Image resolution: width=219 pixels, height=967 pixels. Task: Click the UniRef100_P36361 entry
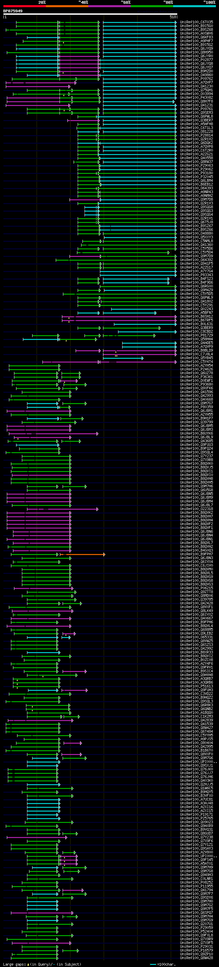click(196, 377)
